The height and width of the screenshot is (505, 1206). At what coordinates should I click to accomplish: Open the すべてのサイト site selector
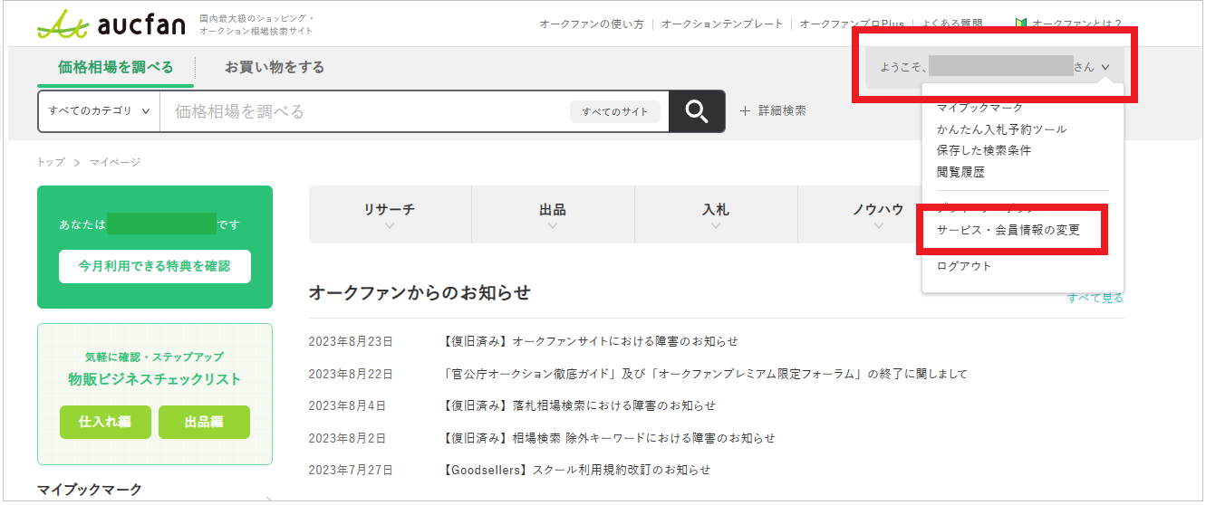[x=615, y=111]
